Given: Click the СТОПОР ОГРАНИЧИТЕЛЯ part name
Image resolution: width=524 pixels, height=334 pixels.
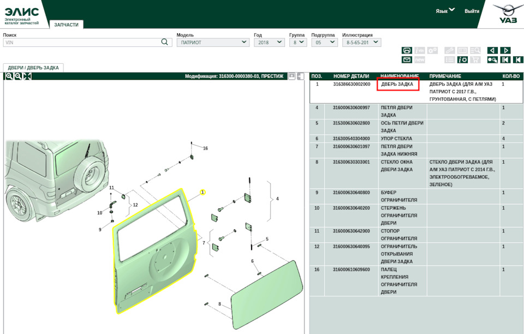Looking at the screenshot, I should (399, 235).
